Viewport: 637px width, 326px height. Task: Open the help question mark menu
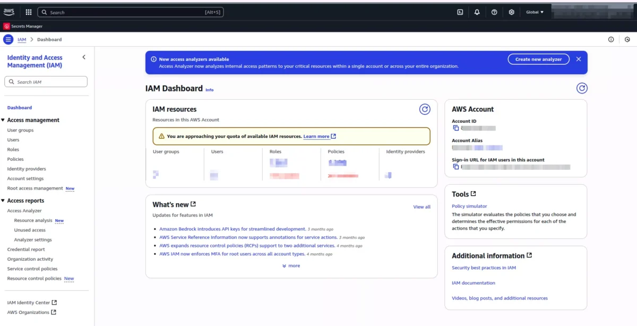pos(494,12)
